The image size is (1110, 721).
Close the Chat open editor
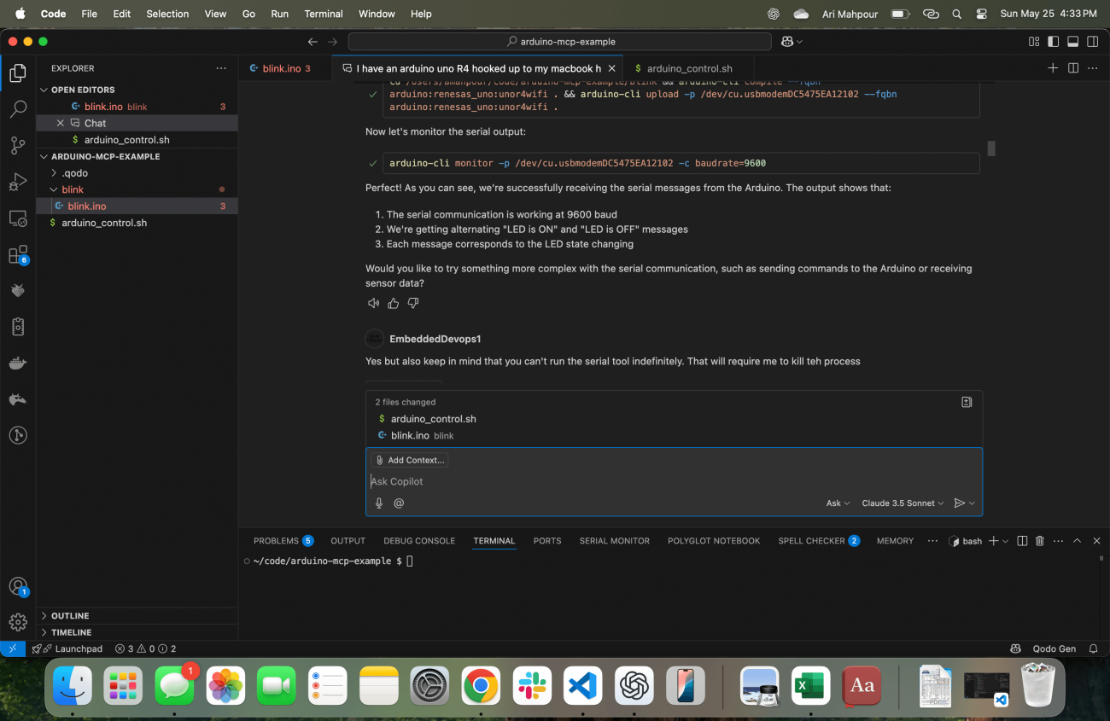pos(60,123)
